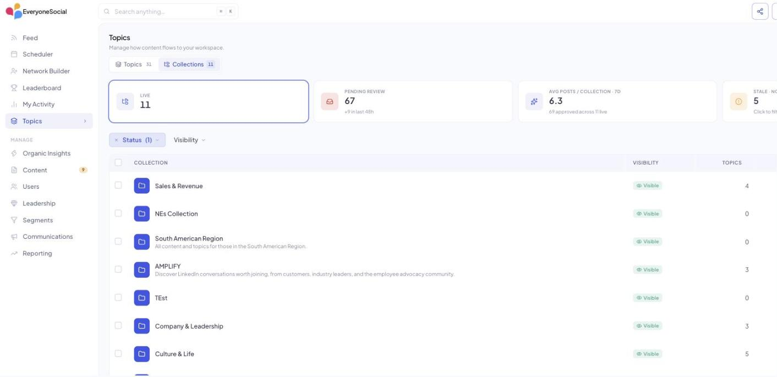777x377 pixels.
Task: Click the Reporting trend icon
Action: 14,254
